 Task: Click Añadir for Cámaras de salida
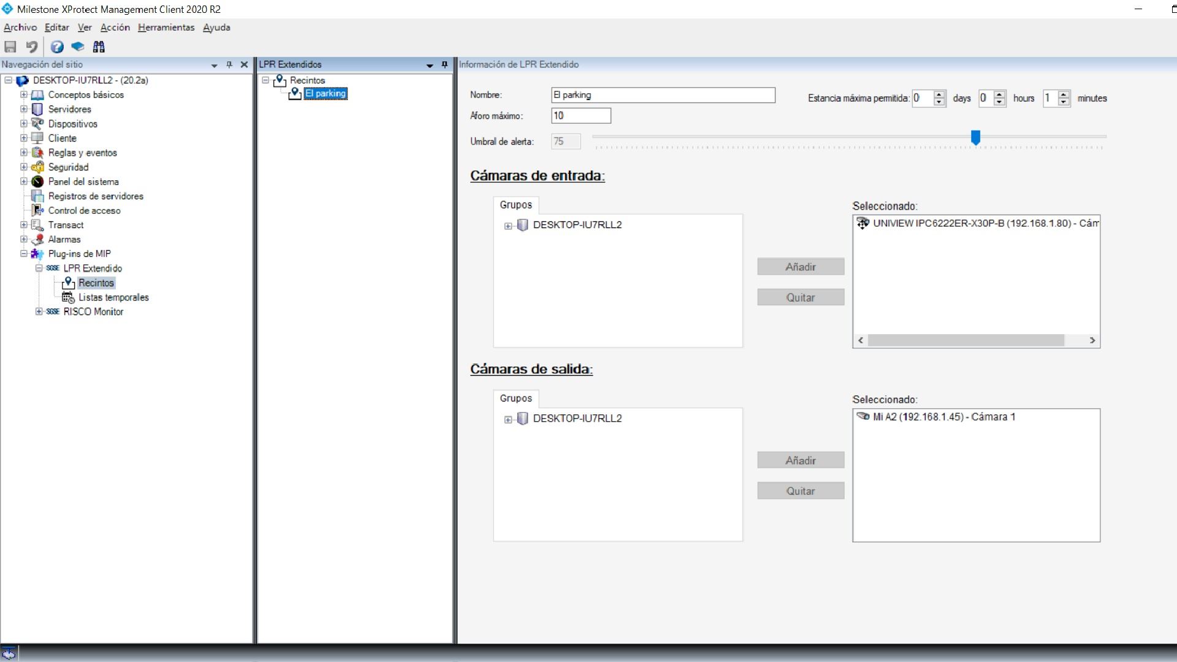point(801,460)
